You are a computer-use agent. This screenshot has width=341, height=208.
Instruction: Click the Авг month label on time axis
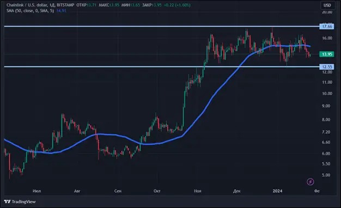pos(77,191)
